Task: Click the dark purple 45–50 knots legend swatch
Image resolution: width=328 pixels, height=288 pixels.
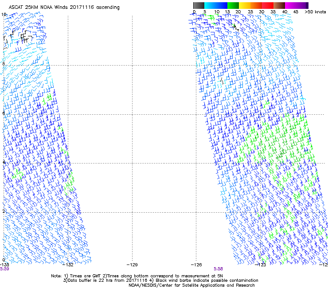Action: (x=302, y=5)
